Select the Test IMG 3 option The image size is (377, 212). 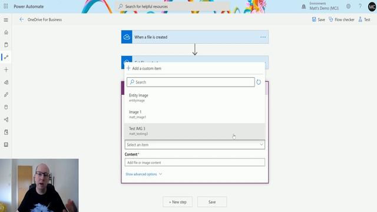point(195,131)
